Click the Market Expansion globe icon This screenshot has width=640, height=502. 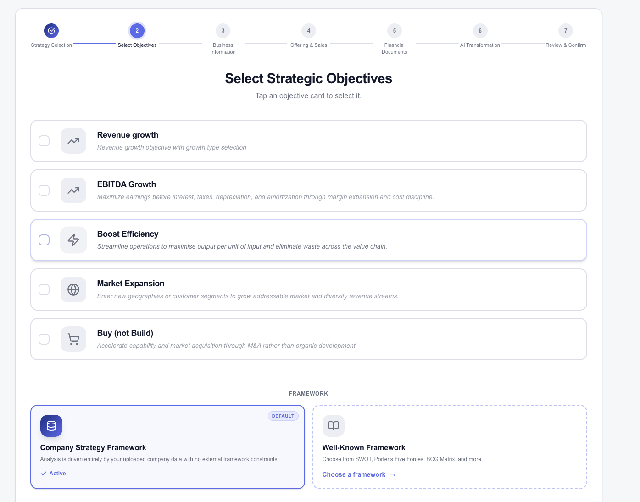(73, 290)
